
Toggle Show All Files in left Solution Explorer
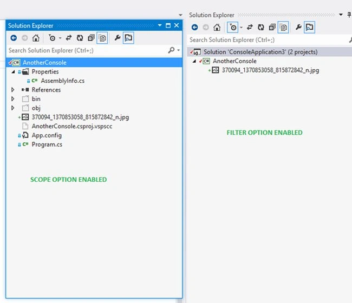(x=102, y=38)
